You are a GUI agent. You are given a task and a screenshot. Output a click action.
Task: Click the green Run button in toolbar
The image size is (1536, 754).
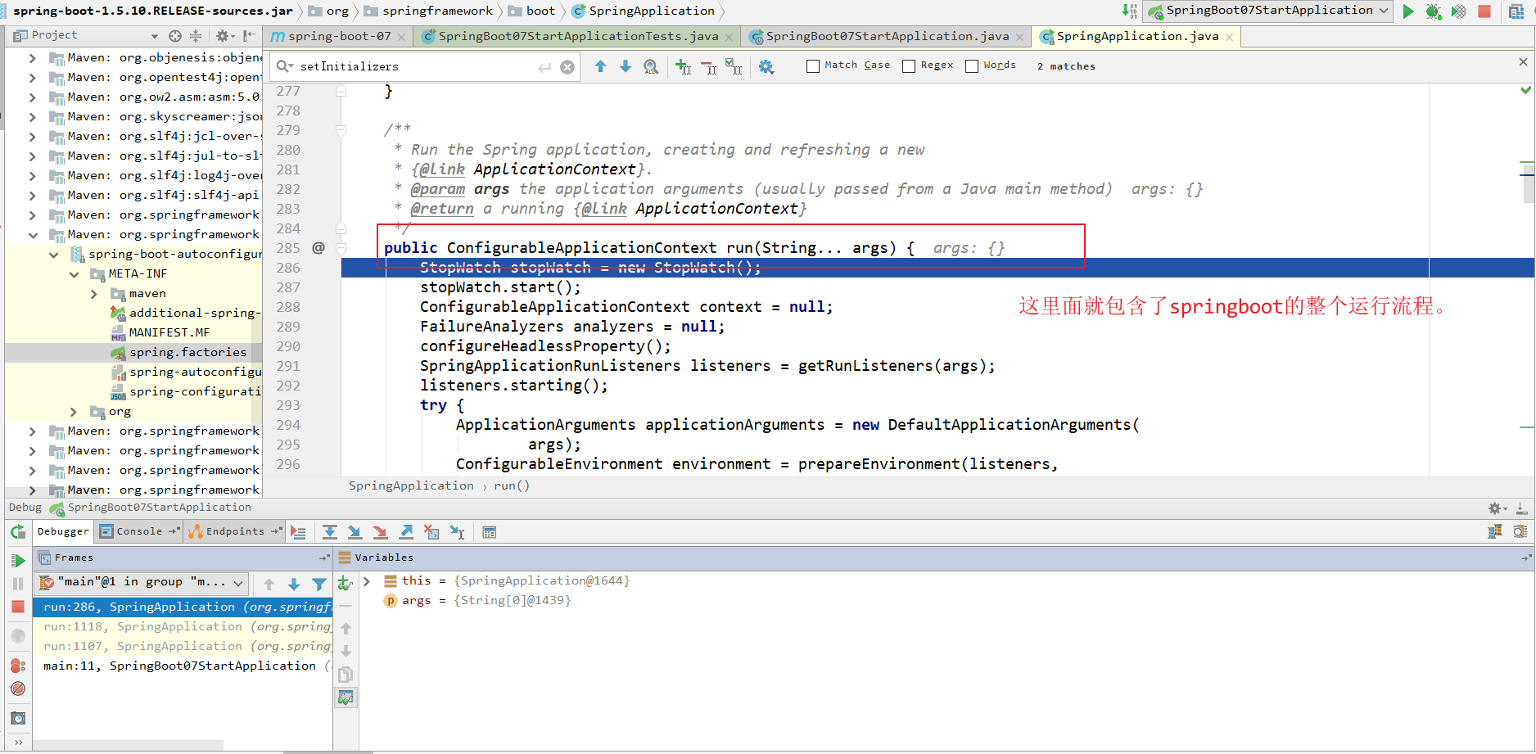click(x=1408, y=11)
